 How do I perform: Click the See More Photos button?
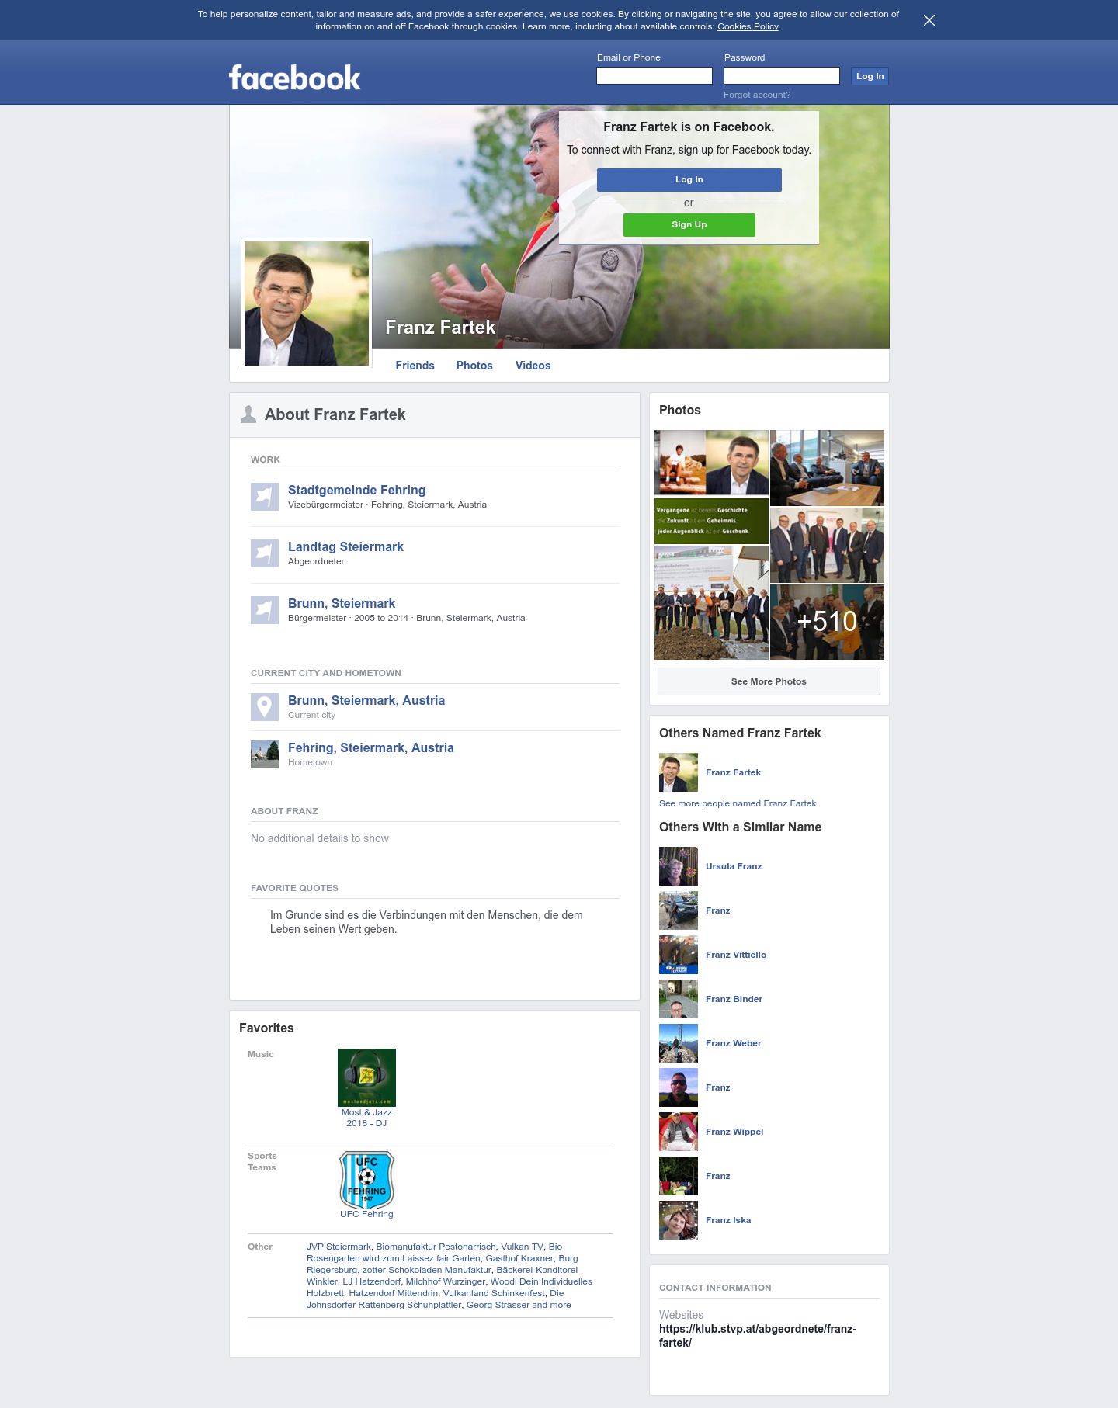pos(769,681)
